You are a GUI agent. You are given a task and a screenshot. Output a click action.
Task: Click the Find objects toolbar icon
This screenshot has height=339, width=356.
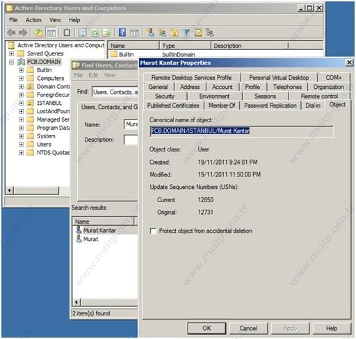198,33
